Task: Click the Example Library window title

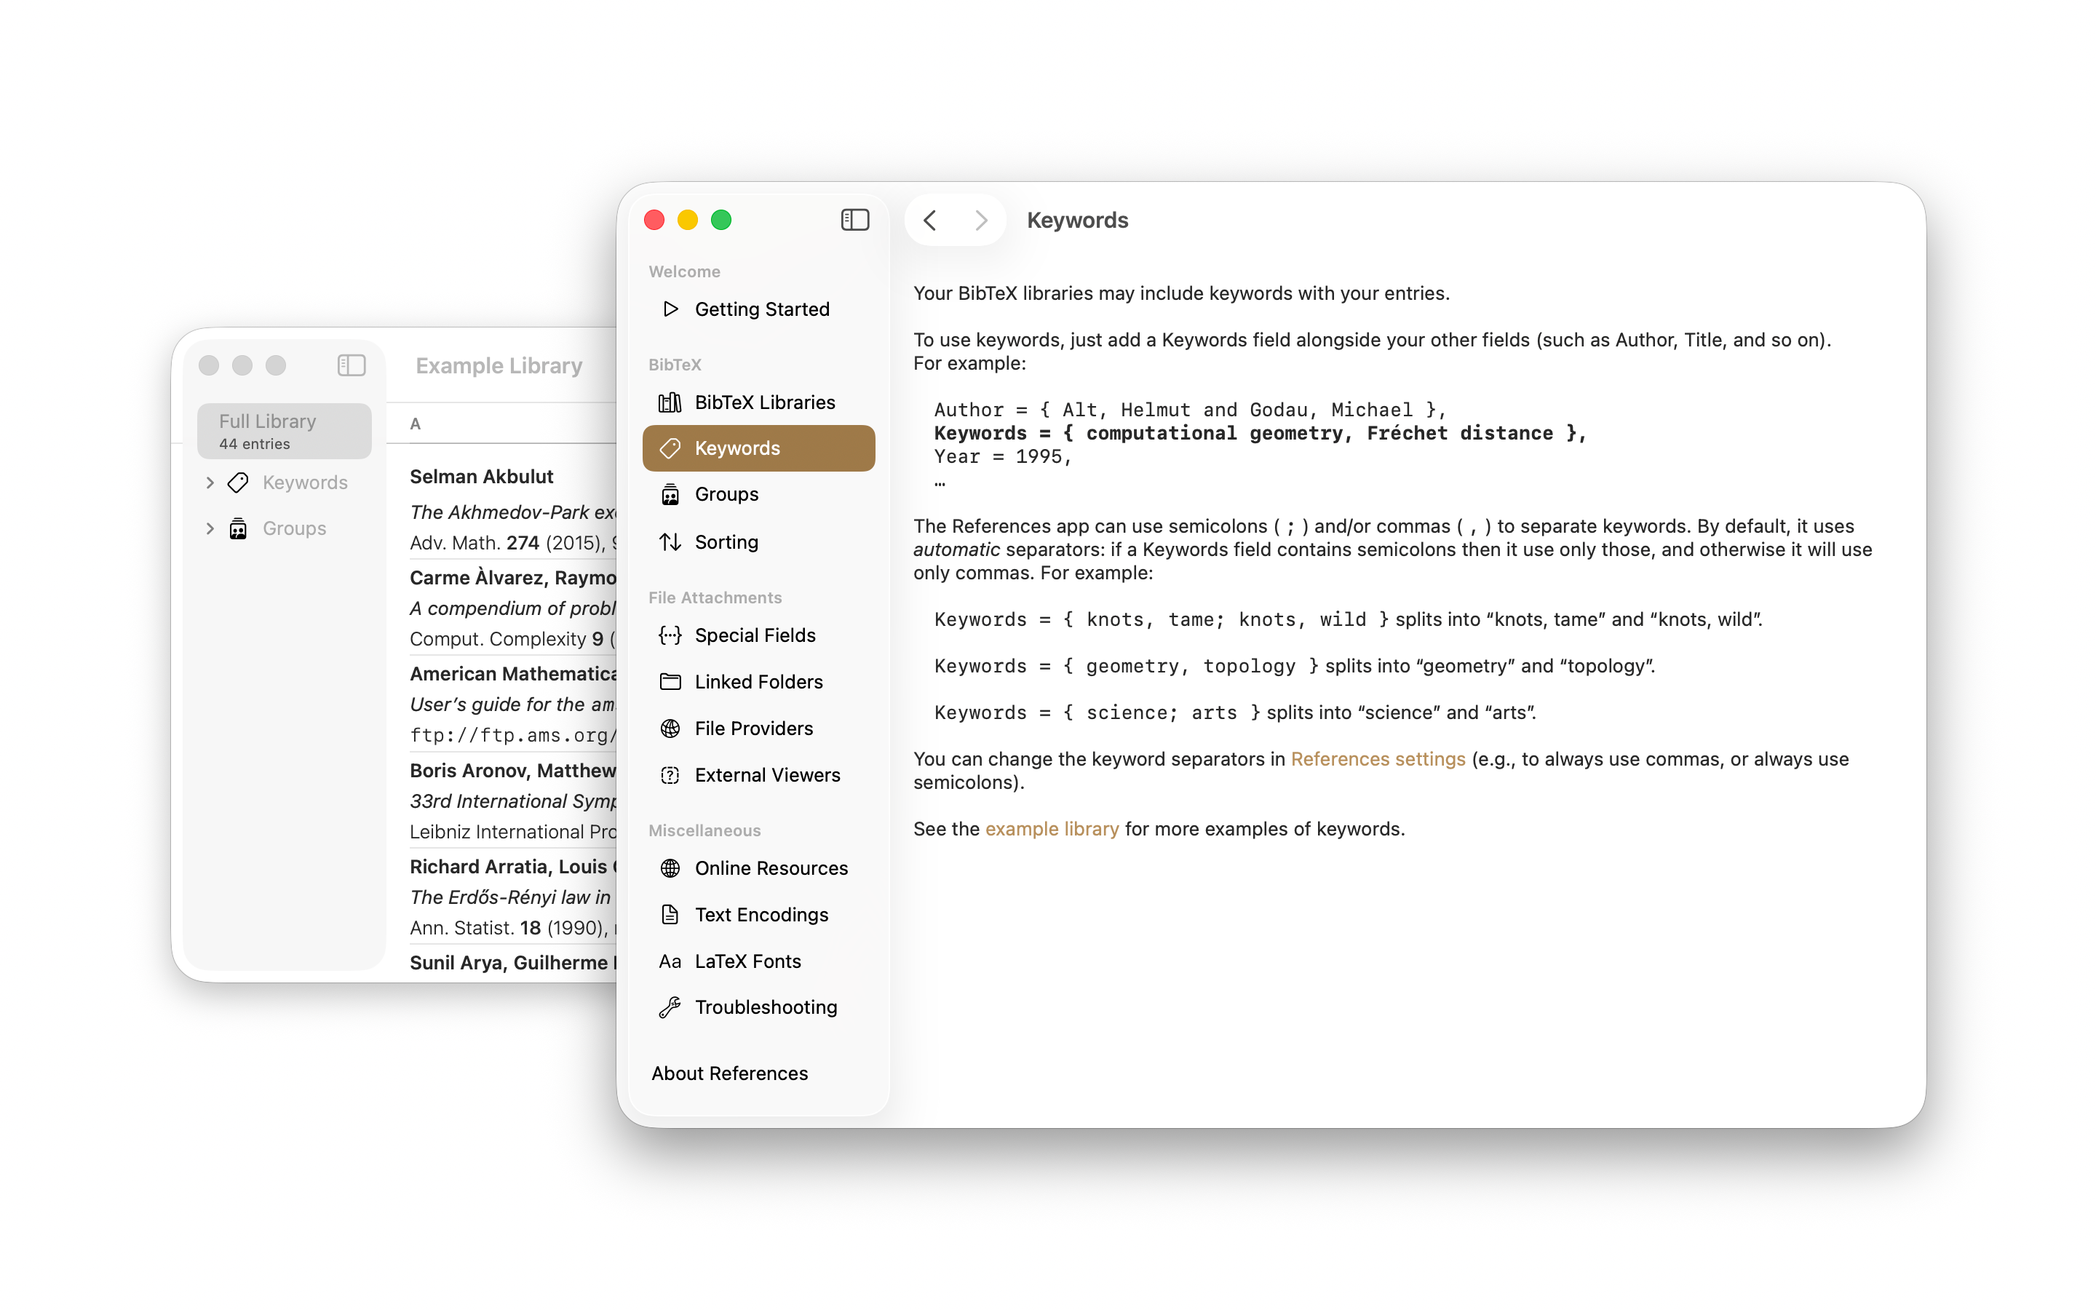Action: [x=499, y=365]
